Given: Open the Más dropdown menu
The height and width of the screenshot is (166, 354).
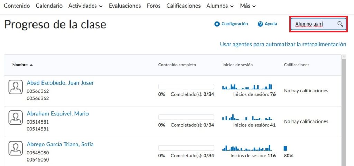Looking at the screenshot, I should click(248, 6).
